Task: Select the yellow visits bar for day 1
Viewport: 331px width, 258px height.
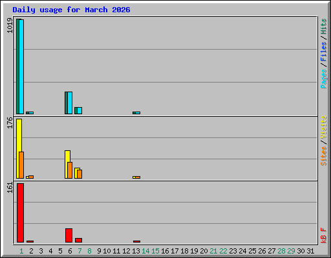Action: 18,135
